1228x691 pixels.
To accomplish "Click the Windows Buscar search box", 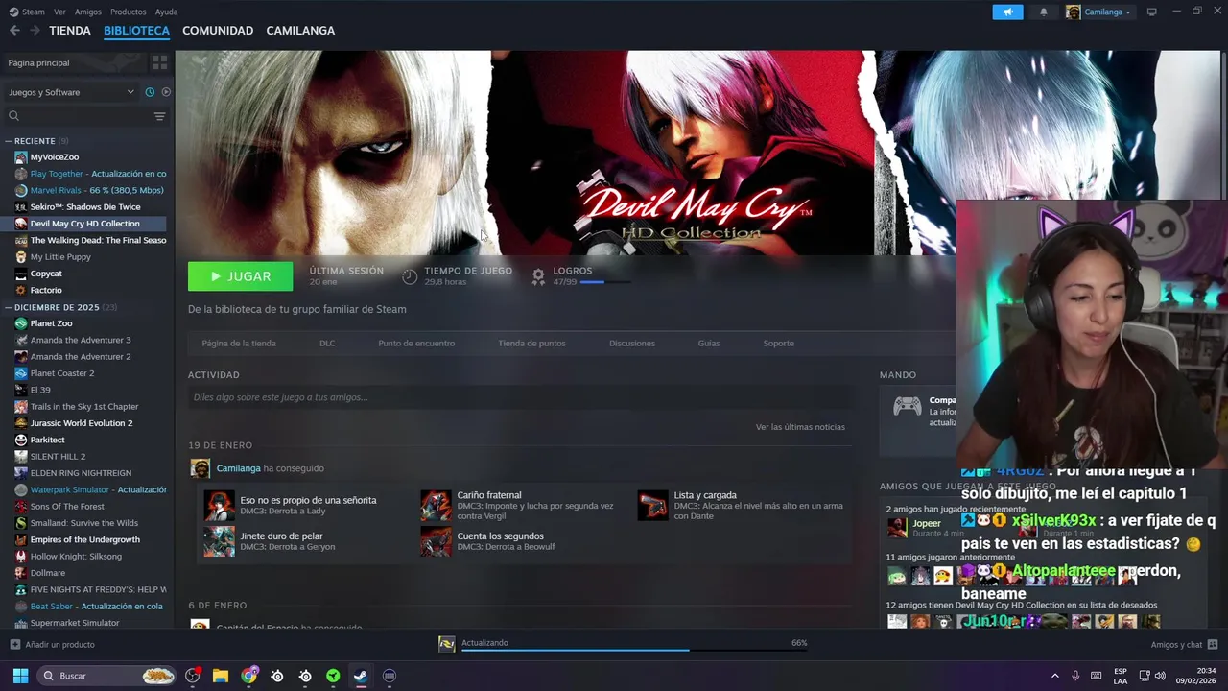I will [108, 676].
